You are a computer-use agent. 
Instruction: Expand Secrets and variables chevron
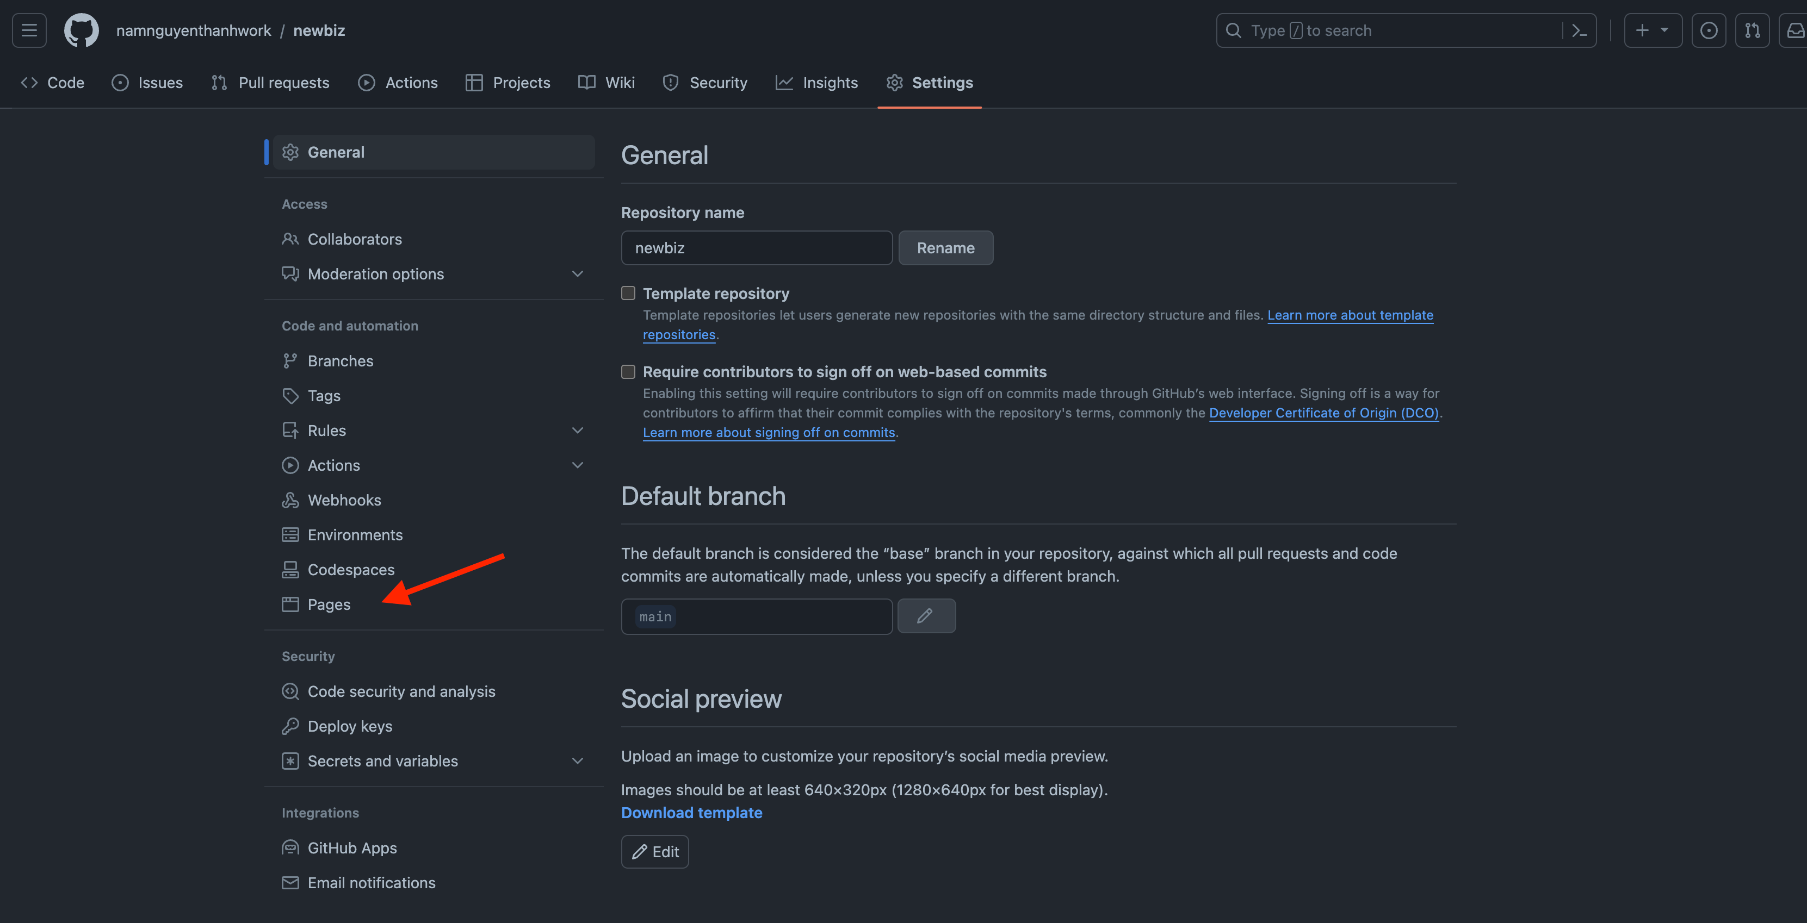click(577, 761)
